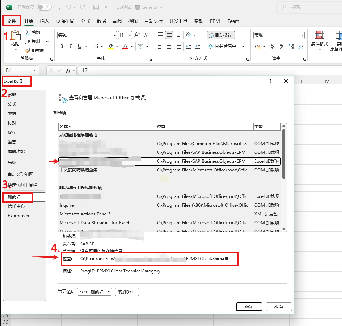Screen dimensions: 342x326
Task: Increase font size with large A icon
Action: coord(137,35)
